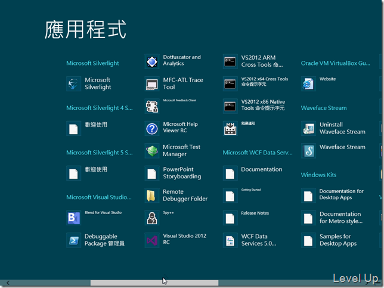The image size is (384, 288).
Task: Click the Uninstall Waveface Stream icon
Action: click(x=308, y=129)
